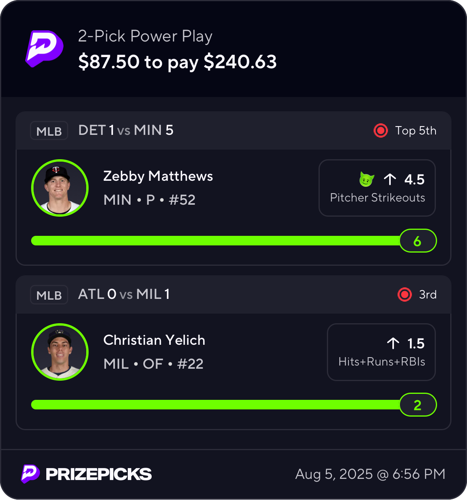Click the Christian Yelich name
Image resolution: width=467 pixels, height=500 pixels.
(154, 340)
